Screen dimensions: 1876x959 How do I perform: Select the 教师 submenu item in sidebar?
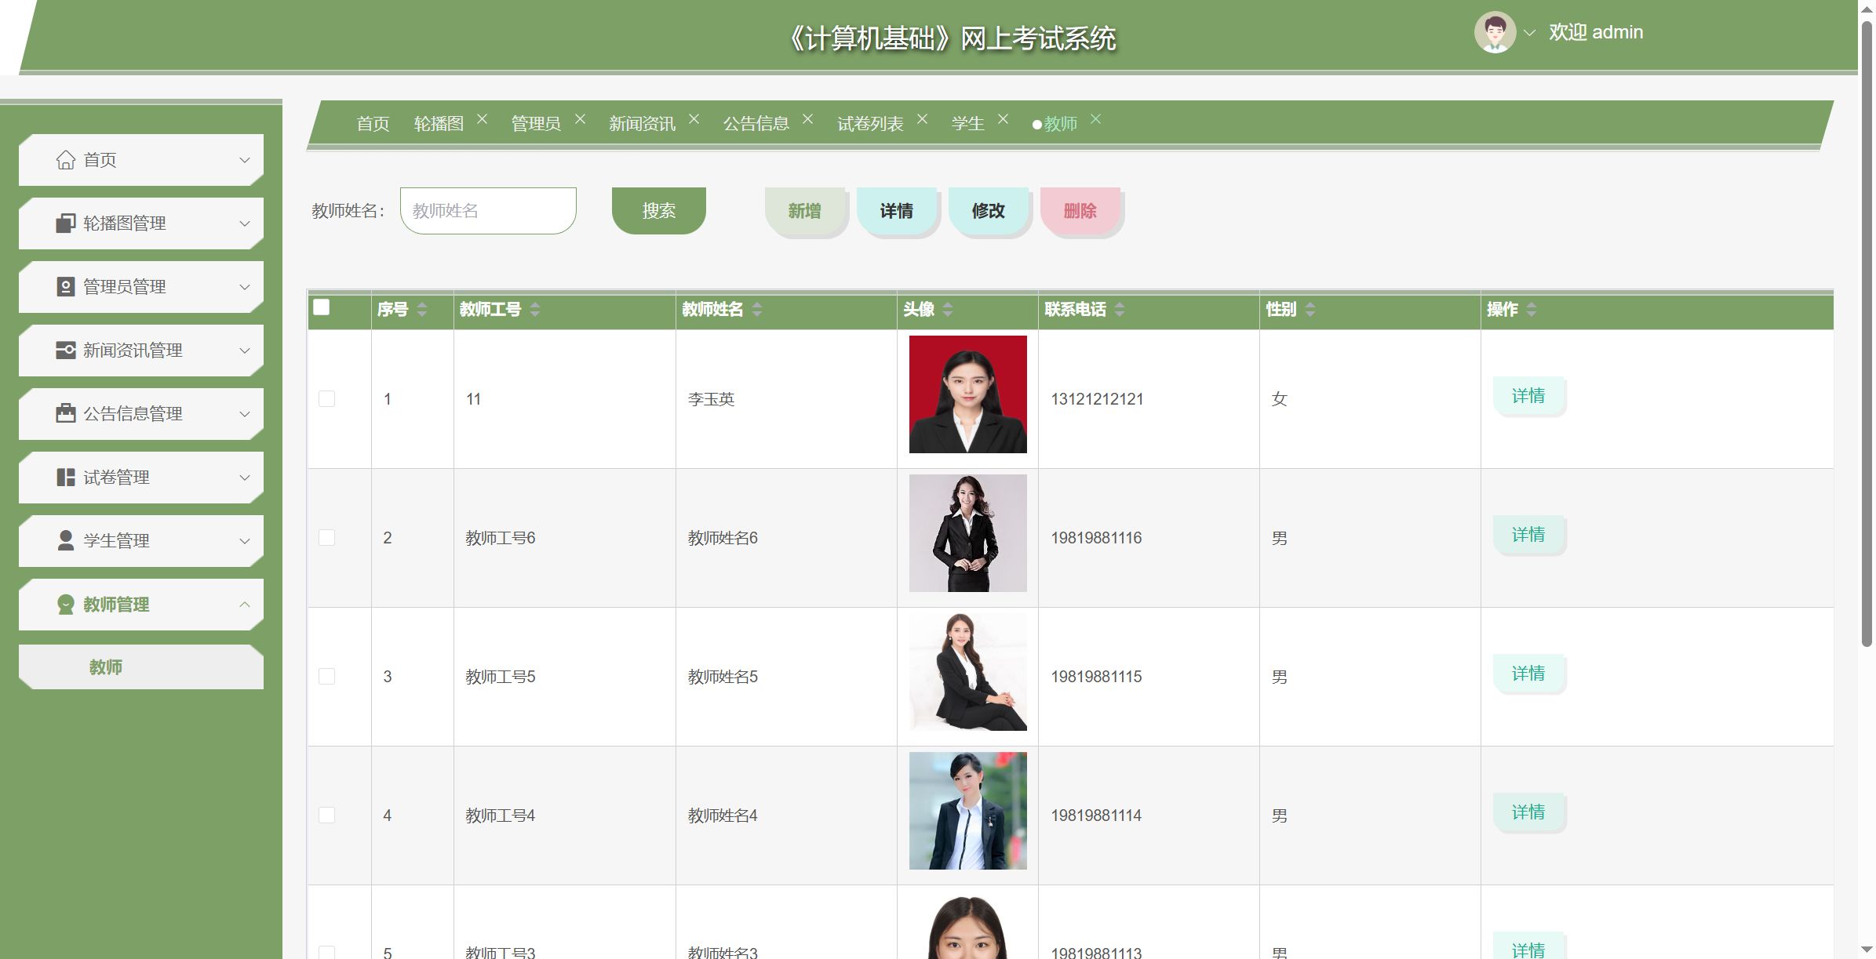point(141,667)
